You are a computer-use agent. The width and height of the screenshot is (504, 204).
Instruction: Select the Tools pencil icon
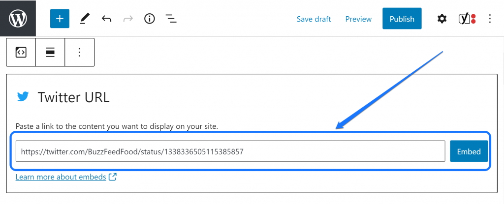85,19
